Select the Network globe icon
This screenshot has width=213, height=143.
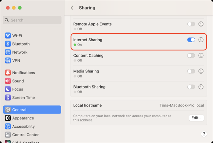[8, 52]
